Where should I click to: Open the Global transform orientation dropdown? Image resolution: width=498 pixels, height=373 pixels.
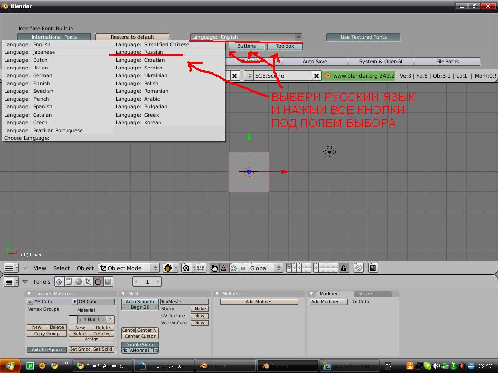(x=265, y=268)
